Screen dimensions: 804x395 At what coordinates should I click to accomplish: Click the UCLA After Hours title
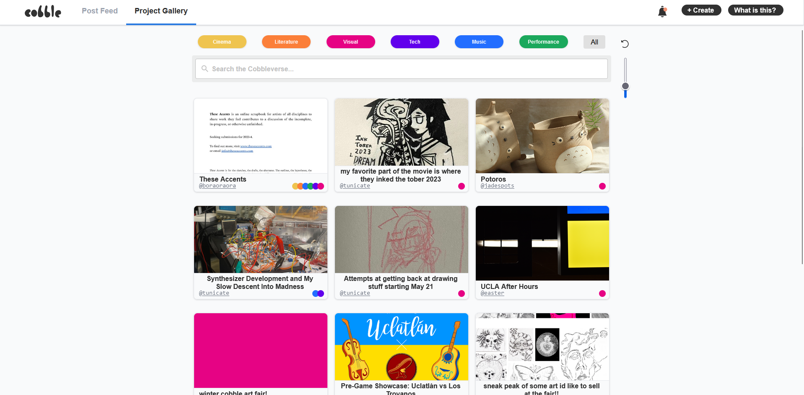(x=509, y=286)
